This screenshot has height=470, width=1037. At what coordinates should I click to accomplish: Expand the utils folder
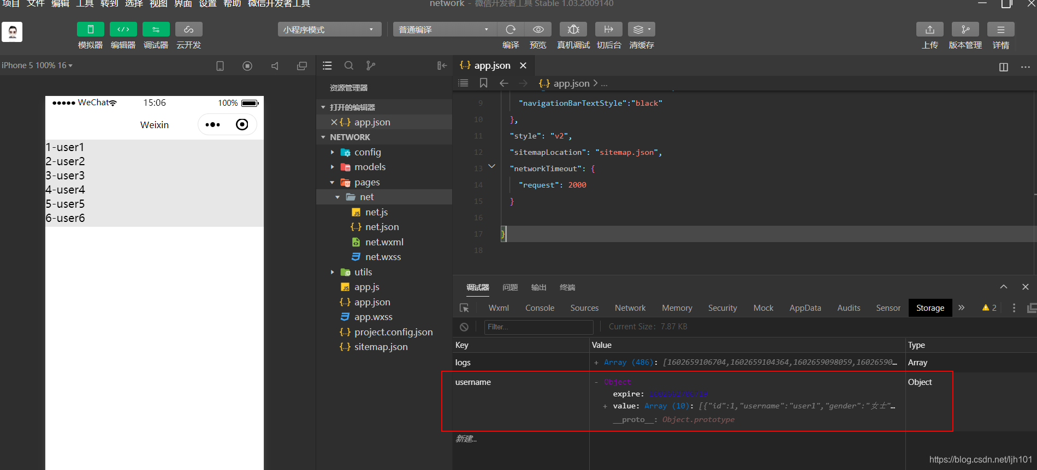point(332,272)
